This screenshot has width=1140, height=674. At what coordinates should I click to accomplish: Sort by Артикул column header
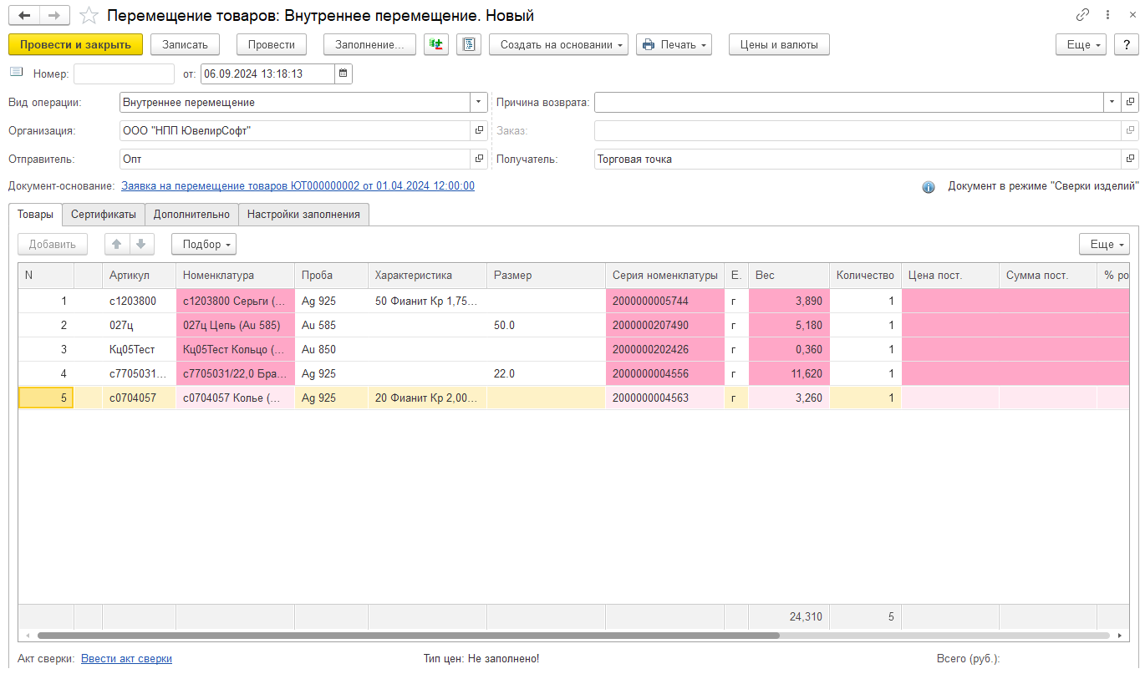coord(139,275)
